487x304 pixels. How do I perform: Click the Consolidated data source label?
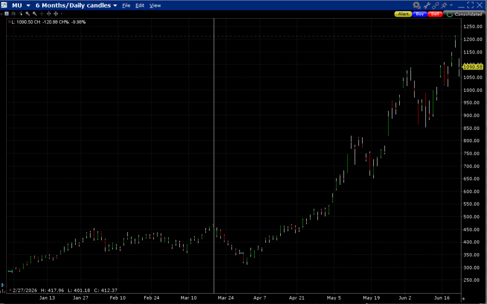point(468,14)
